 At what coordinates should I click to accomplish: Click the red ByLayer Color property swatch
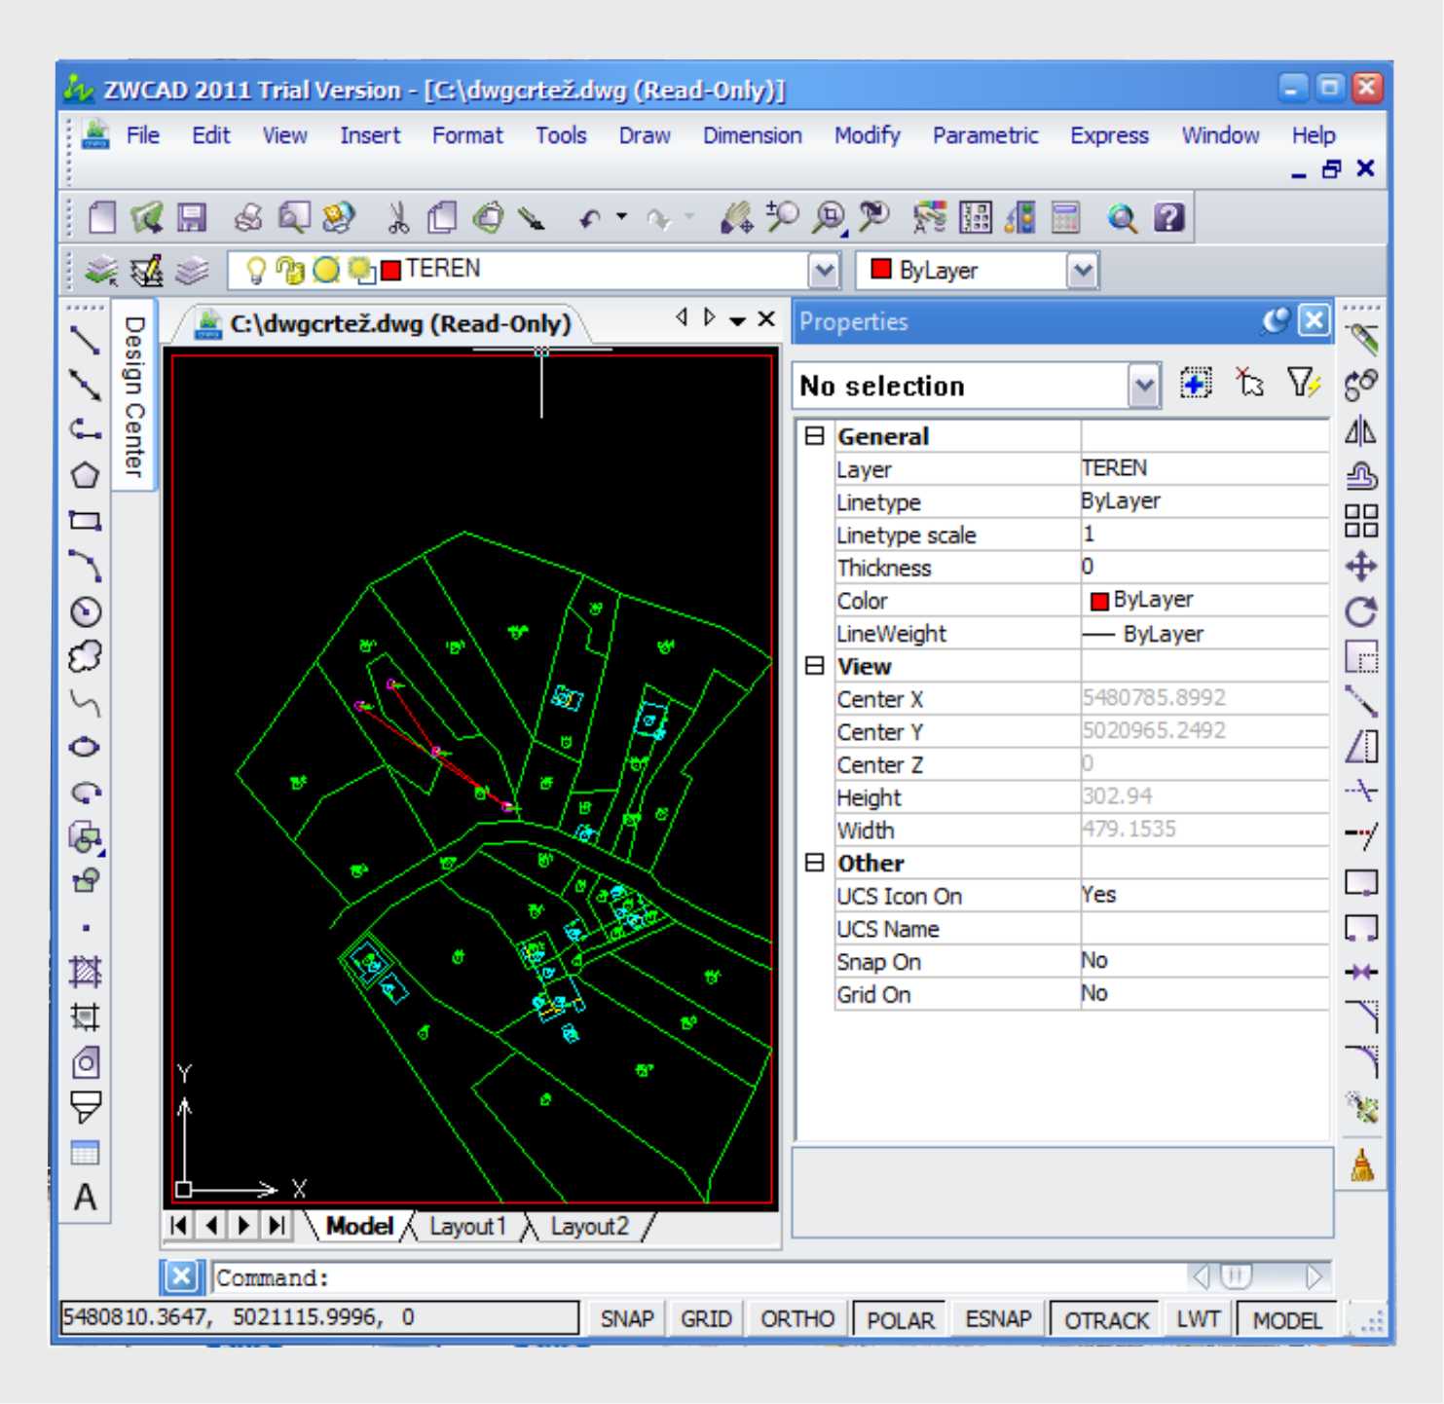1099,601
